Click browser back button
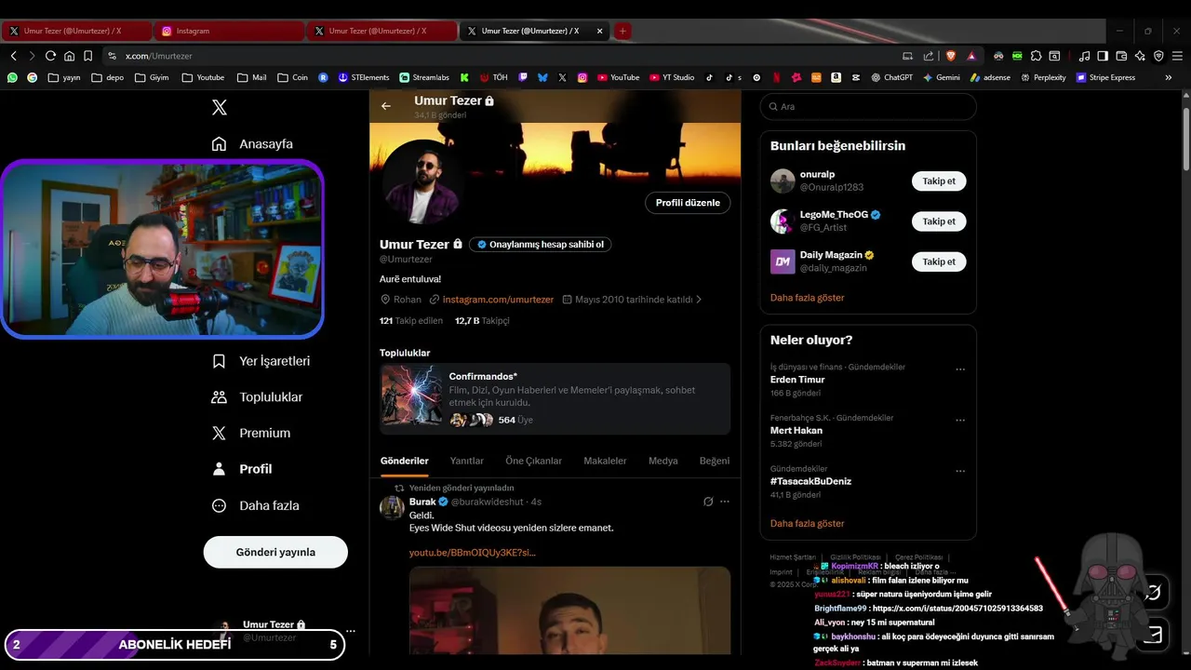Image resolution: width=1191 pixels, height=670 pixels. pos(13,56)
